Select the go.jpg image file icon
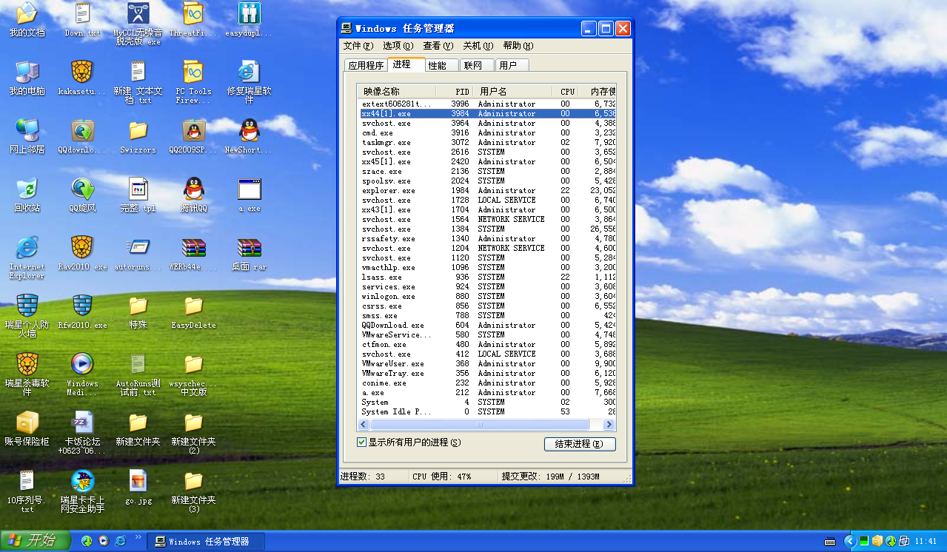 [138, 480]
